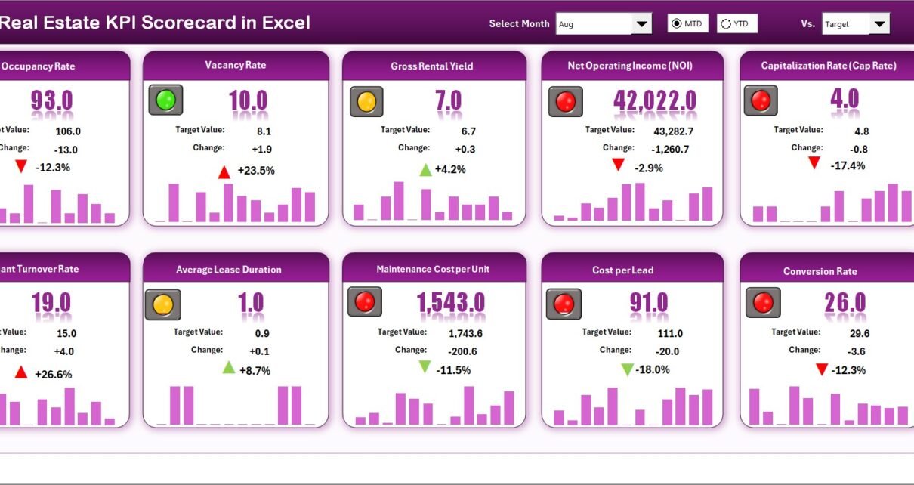
Task: Click the 42,022.0 NOI value
Action: click(654, 100)
